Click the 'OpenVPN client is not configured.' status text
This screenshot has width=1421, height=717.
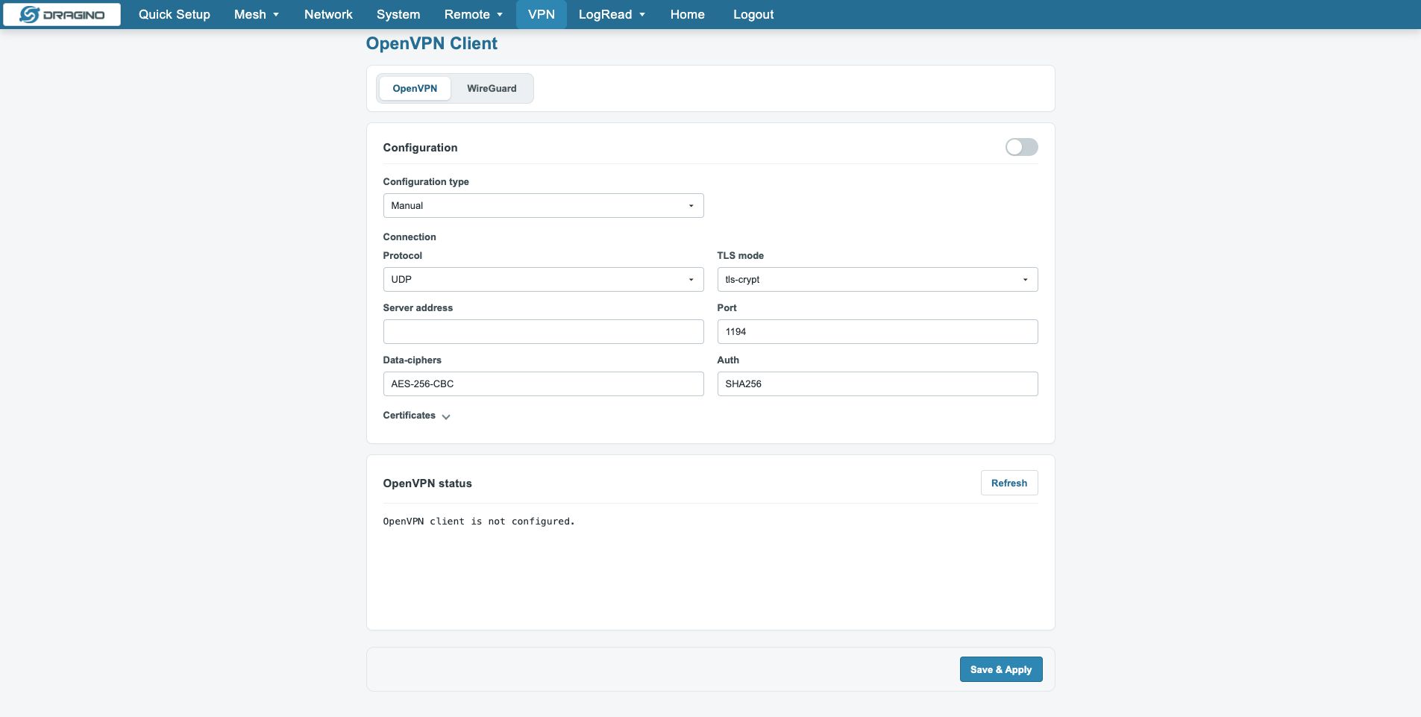click(479, 522)
